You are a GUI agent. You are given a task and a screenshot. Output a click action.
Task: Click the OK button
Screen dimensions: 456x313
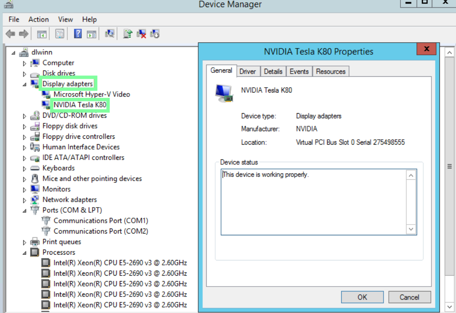[x=362, y=297]
